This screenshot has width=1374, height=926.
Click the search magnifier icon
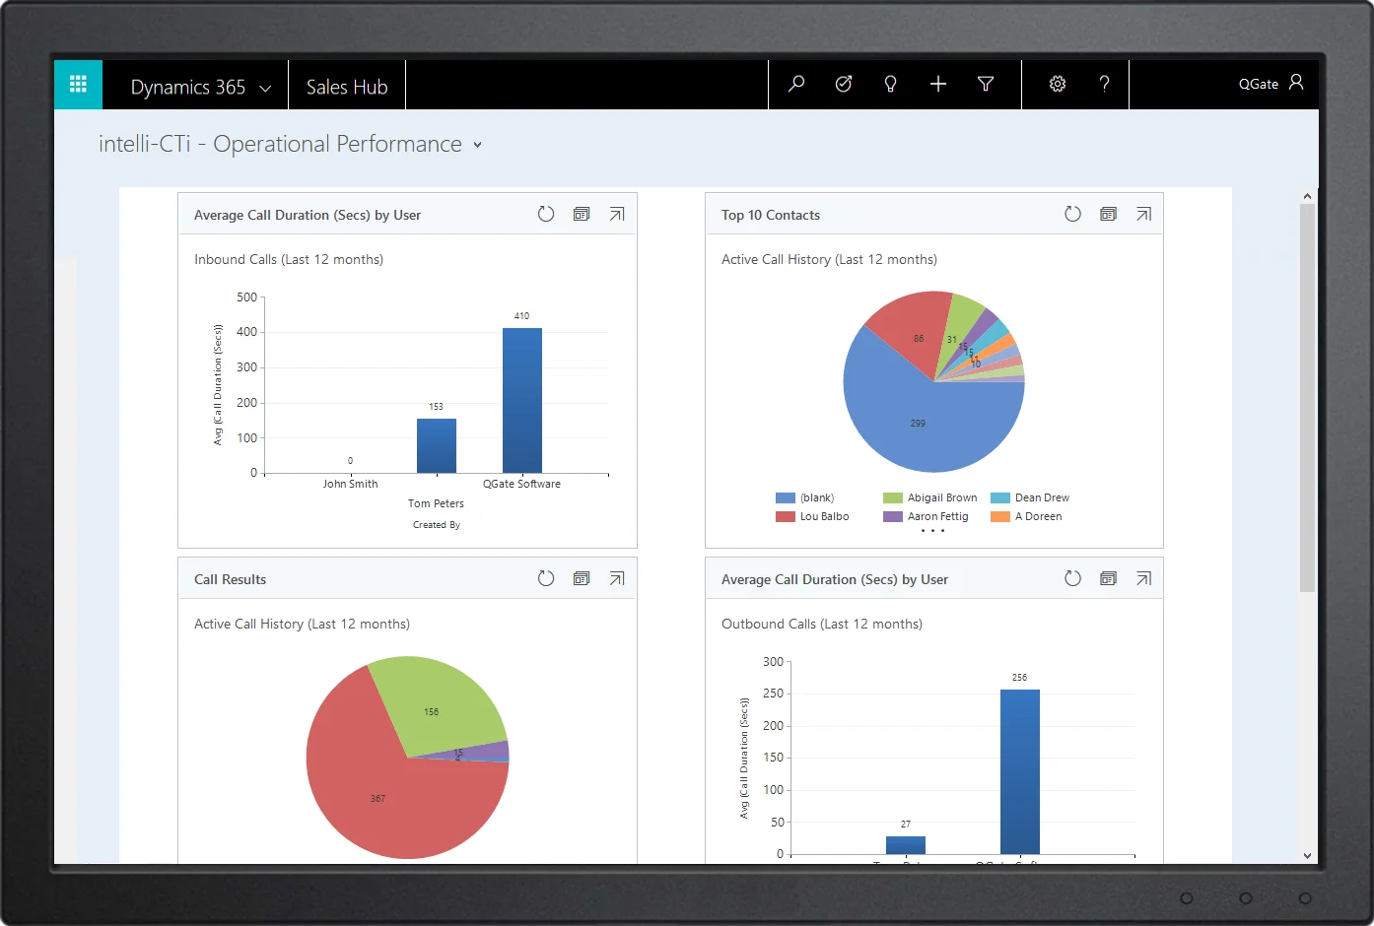point(796,84)
